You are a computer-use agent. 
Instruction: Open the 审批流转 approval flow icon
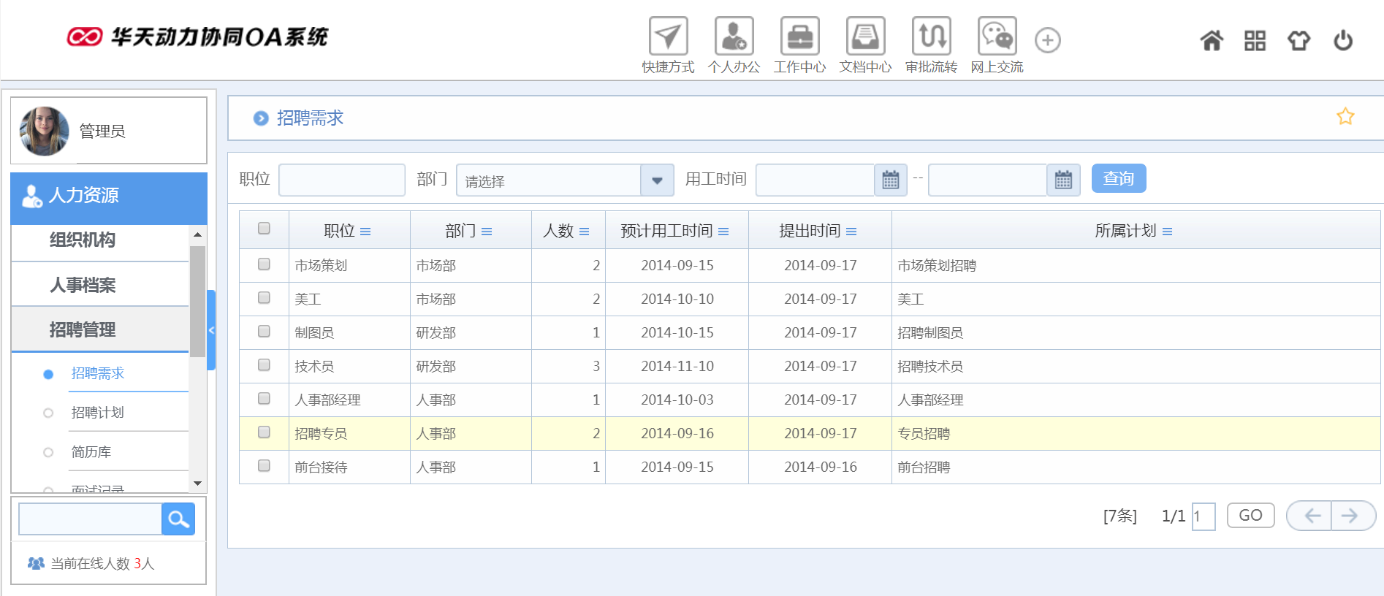[931, 37]
